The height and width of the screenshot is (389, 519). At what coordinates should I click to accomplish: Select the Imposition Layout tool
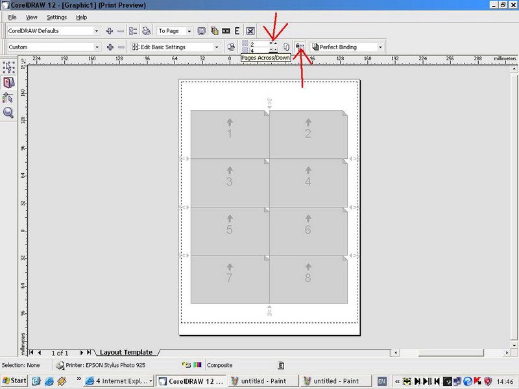click(8, 82)
